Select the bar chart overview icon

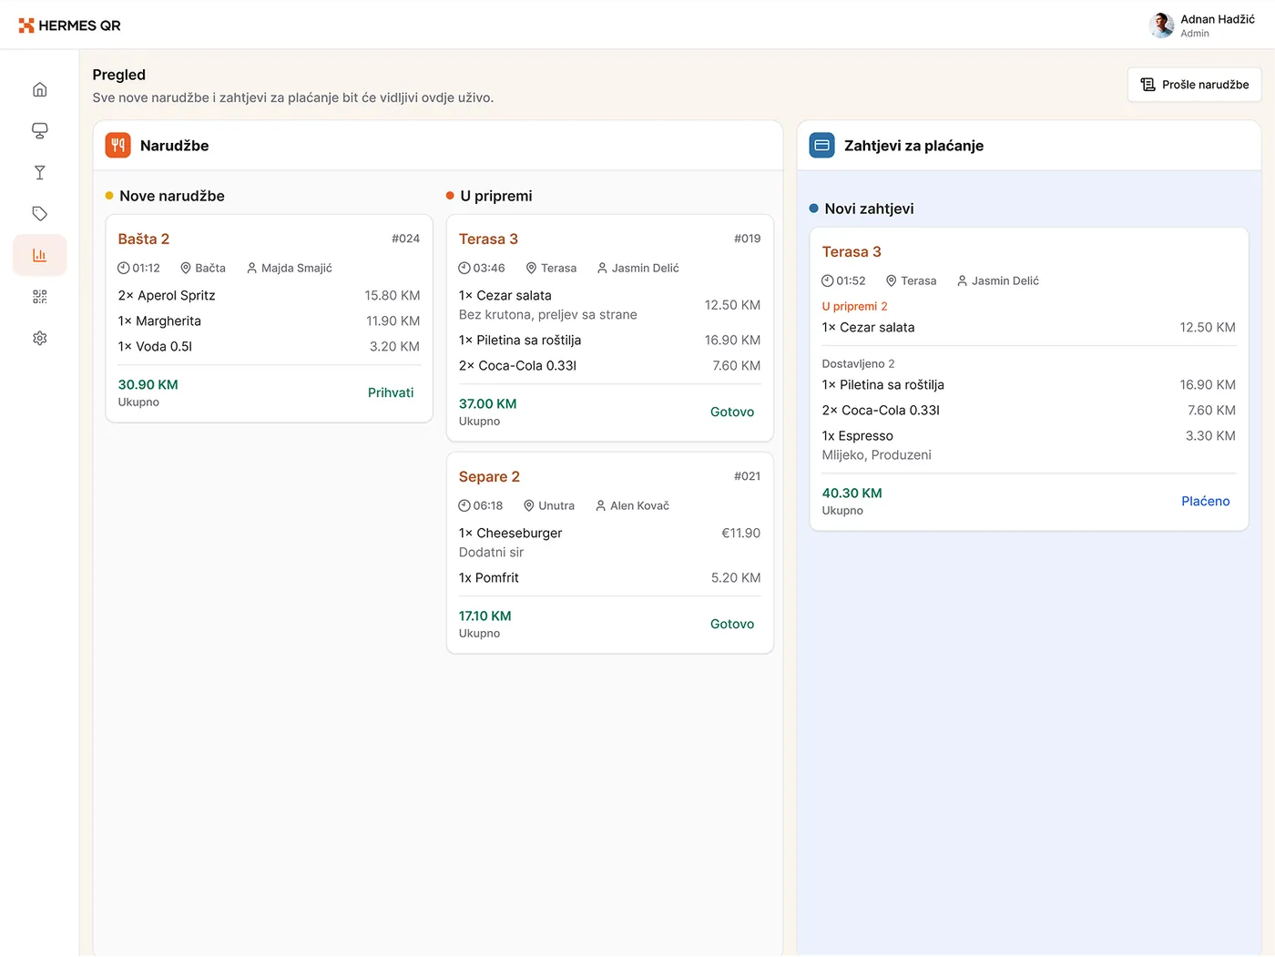[39, 255]
